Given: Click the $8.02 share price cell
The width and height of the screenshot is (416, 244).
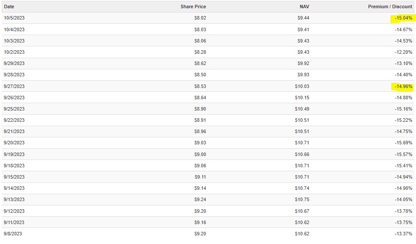Looking at the screenshot, I should click(200, 18).
